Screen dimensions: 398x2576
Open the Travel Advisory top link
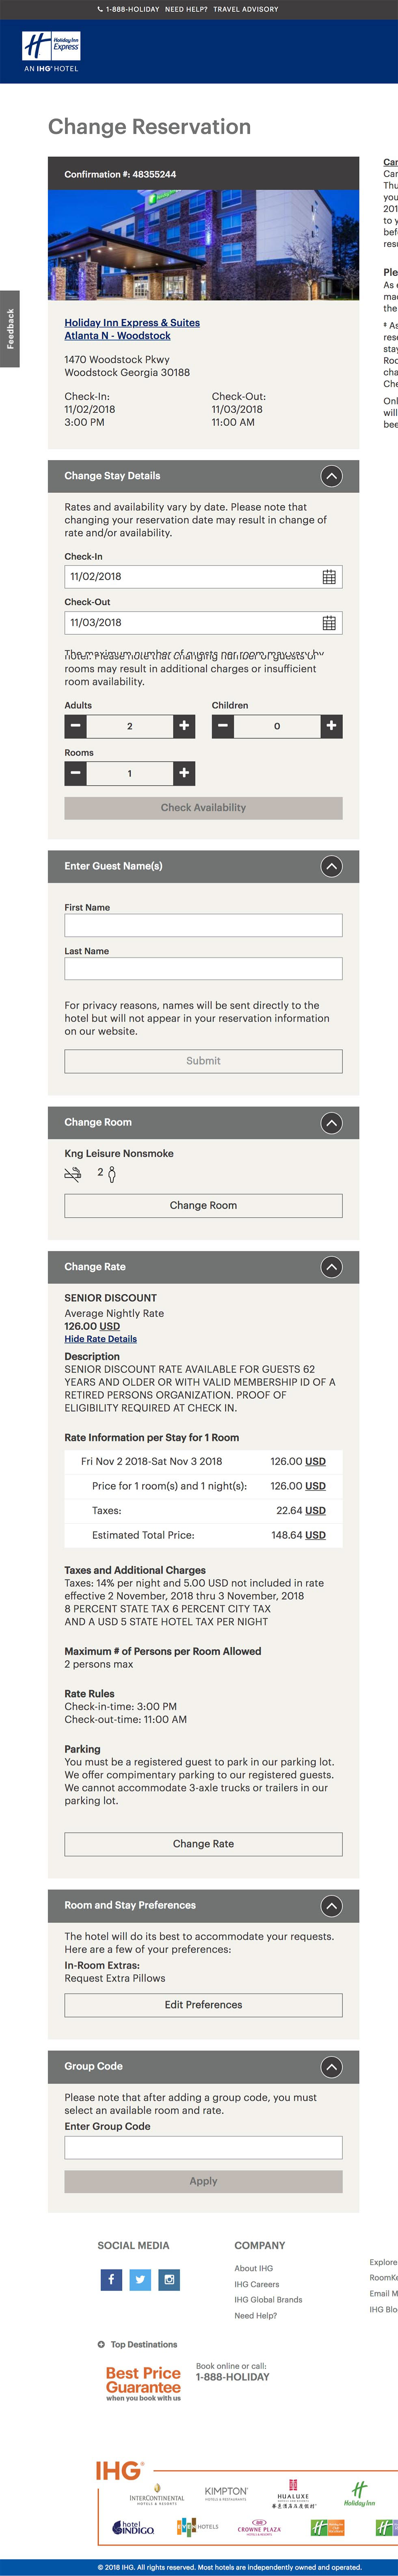246,9
